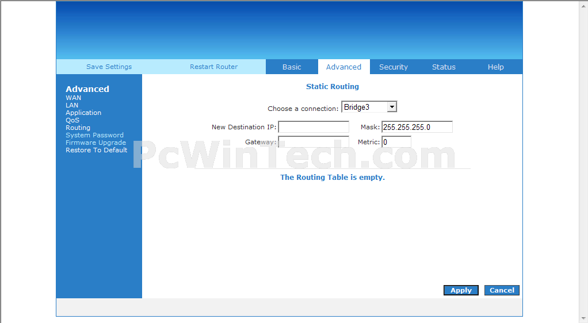588x323 pixels.
Task: Click the 'Choose a connection:' label
Action: pyautogui.click(x=303, y=109)
